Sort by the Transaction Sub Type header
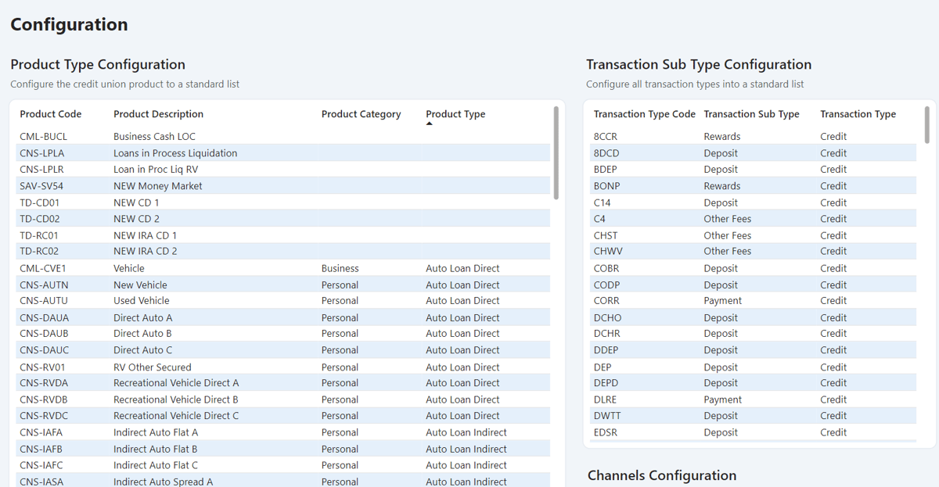The image size is (939, 487). pyautogui.click(x=751, y=114)
